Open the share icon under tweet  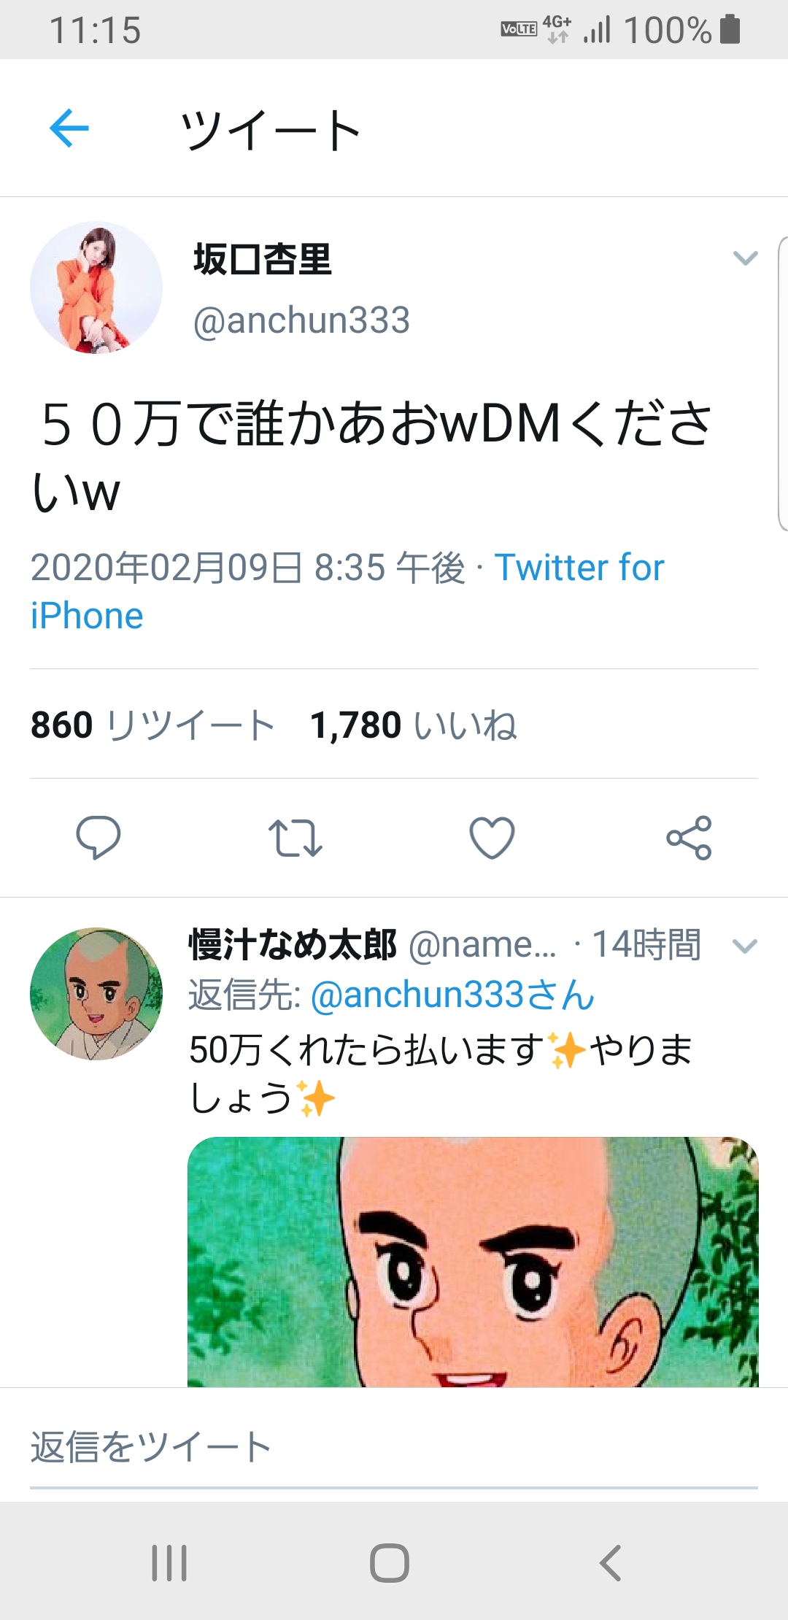[689, 838]
